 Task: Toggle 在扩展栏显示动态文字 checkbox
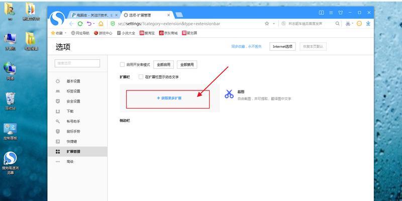[x=141, y=77]
